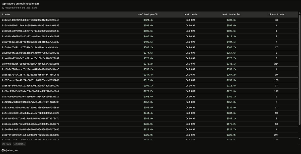Click the realized profit value $344.4k
The image size is (301, 154).
coord(148,75)
